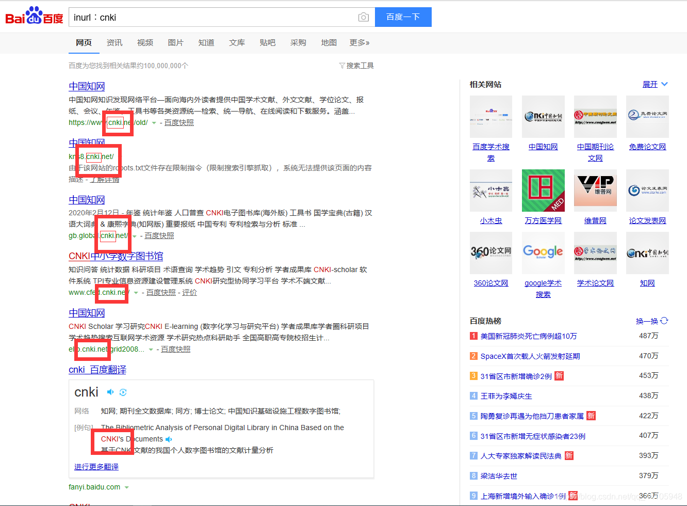Open 万方医学网 thumbnail
The image size is (687, 506).
(543, 191)
